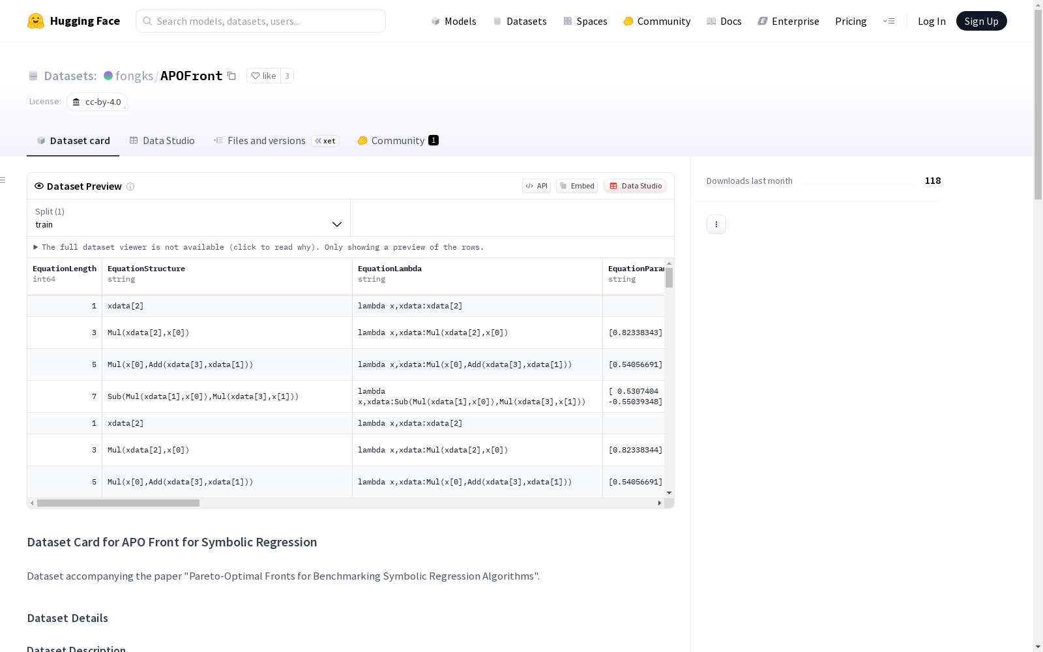The height and width of the screenshot is (652, 1043).
Task: Open the Split train dropdown
Action: pos(189,218)
